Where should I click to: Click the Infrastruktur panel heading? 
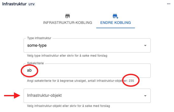click(x=14, y=4)
